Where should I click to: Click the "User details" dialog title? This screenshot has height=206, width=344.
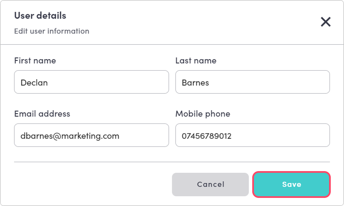click(40, 16)
